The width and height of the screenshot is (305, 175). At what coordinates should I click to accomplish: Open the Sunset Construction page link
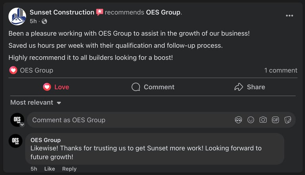pyautogui.click(x=62, y=12)
